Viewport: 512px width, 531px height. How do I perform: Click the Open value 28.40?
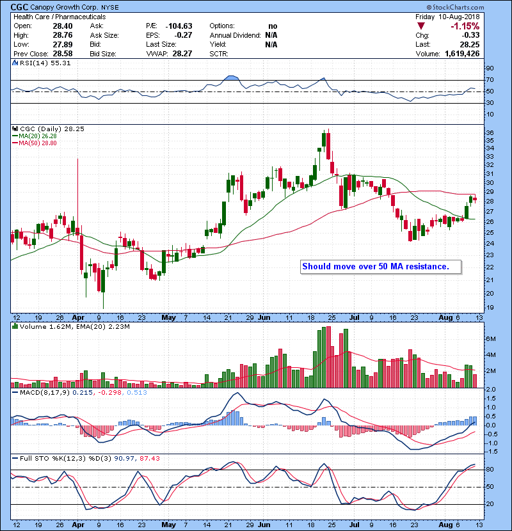click(62, 26)
